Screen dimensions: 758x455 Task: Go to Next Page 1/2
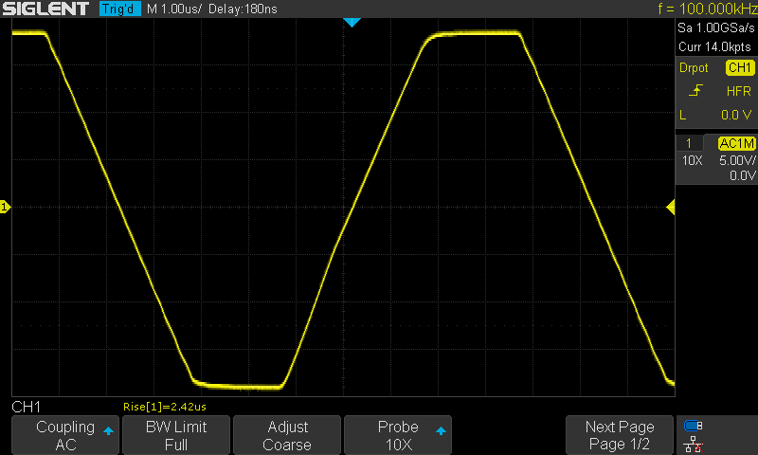pyautogui.click(x=620, y=435)
